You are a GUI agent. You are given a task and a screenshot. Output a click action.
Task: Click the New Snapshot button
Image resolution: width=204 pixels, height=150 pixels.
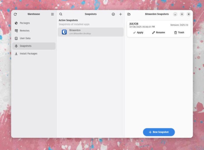click(159, 132)
